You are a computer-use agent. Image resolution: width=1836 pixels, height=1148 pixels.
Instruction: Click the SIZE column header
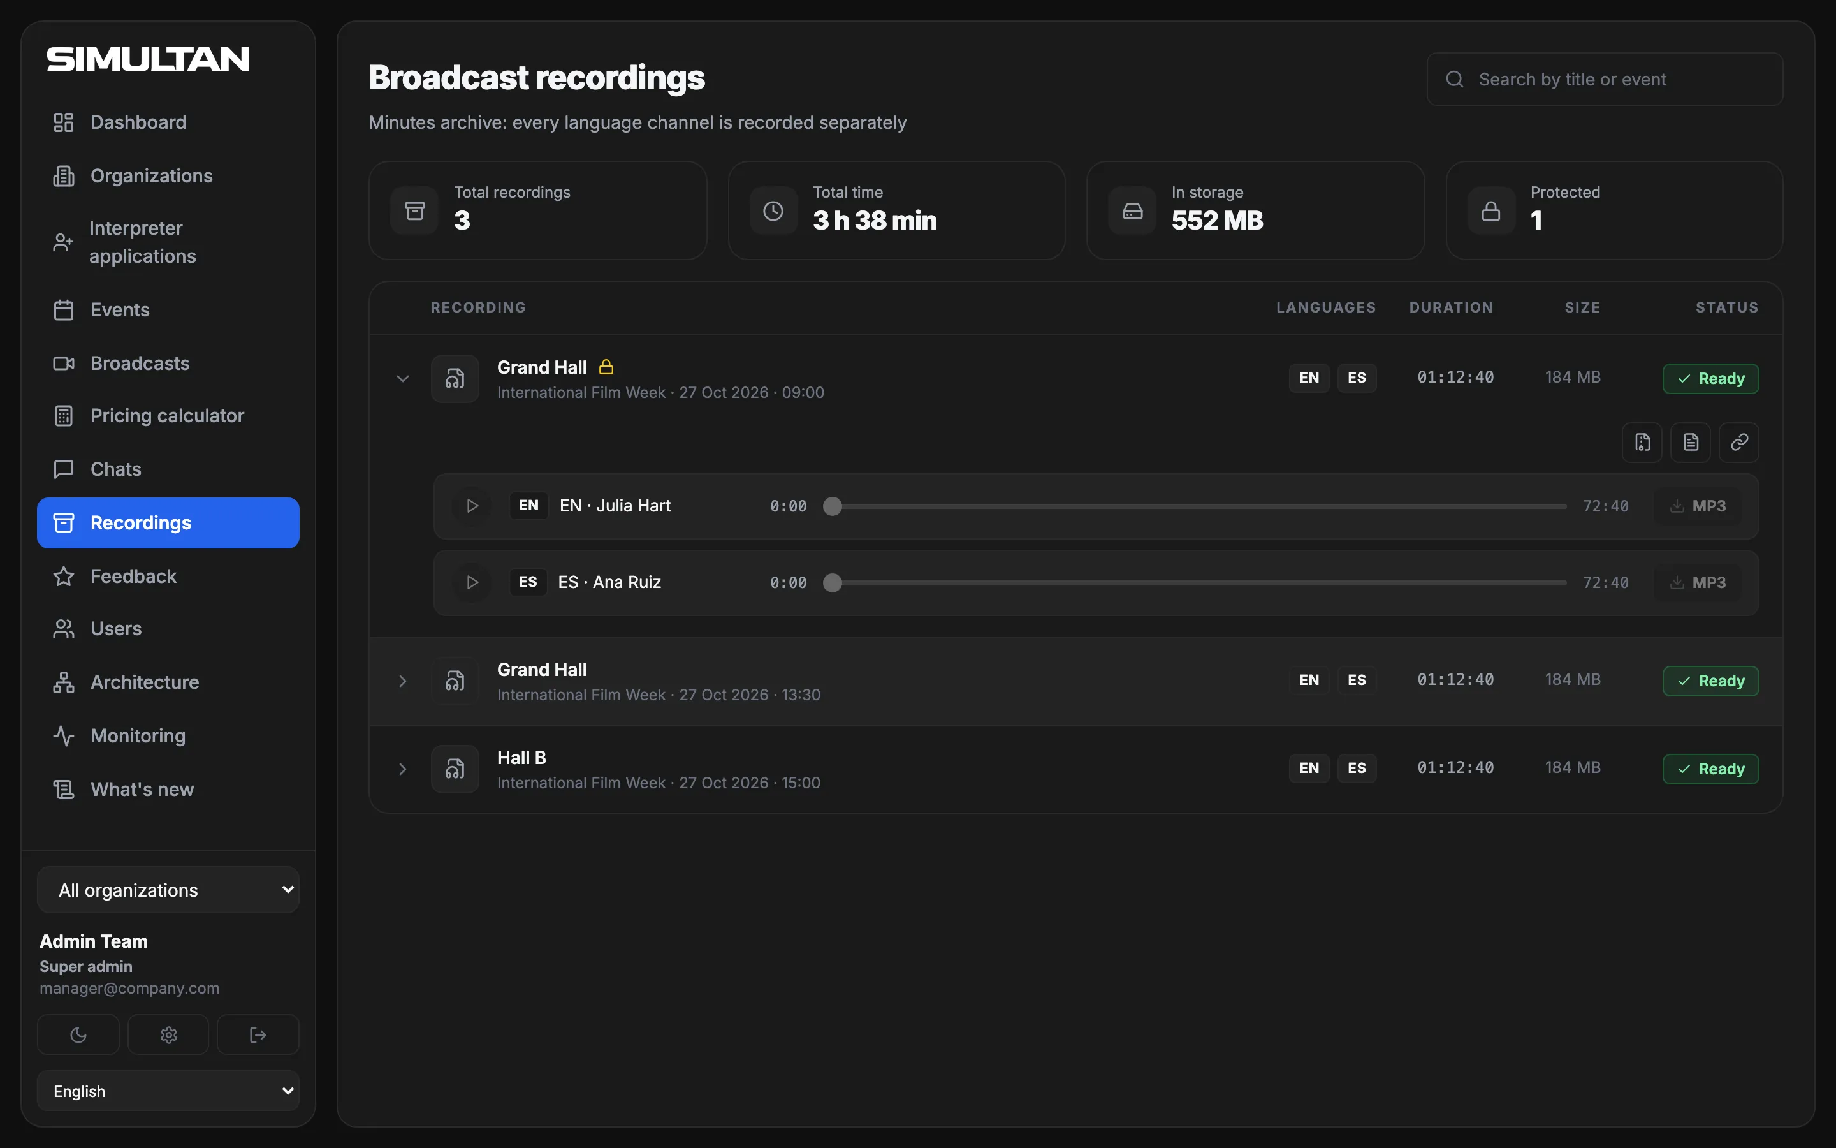[x=1583, y=307]
